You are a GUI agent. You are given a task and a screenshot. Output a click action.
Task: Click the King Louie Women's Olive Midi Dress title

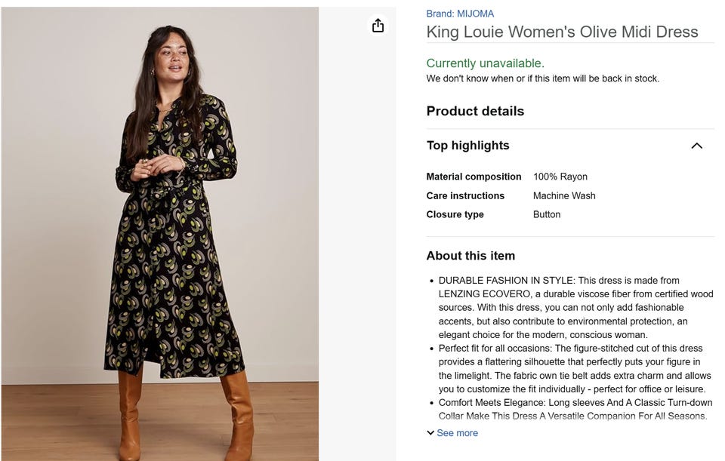click(x=562, y=32)
